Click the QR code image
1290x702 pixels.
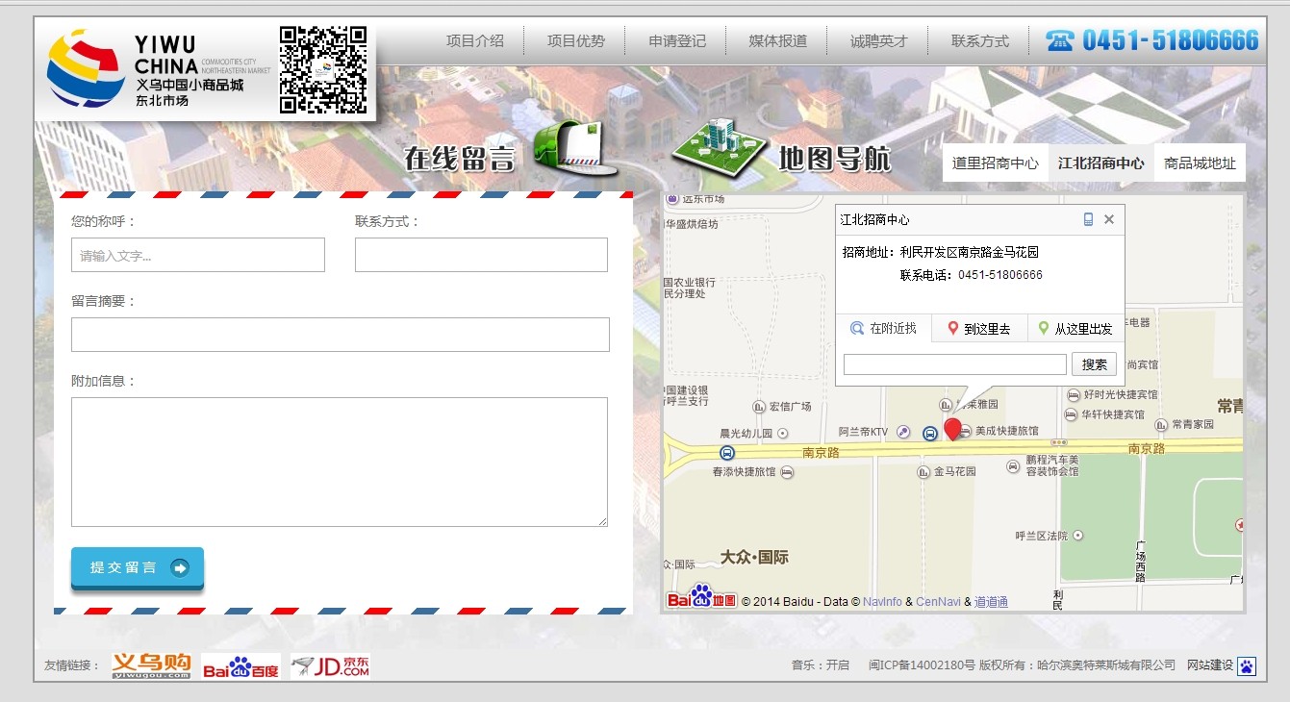tap(323, 70)
